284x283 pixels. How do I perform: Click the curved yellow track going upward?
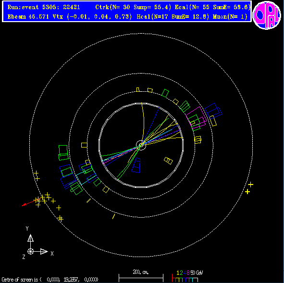tap(143, 123)
